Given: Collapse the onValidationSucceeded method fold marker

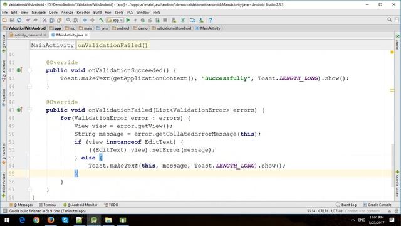Looking at the screenshot, I should [29, 70].
